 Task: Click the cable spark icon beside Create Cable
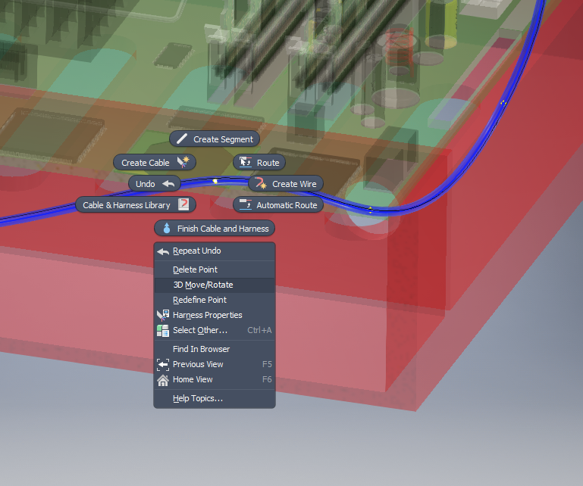tap(183, 162)
